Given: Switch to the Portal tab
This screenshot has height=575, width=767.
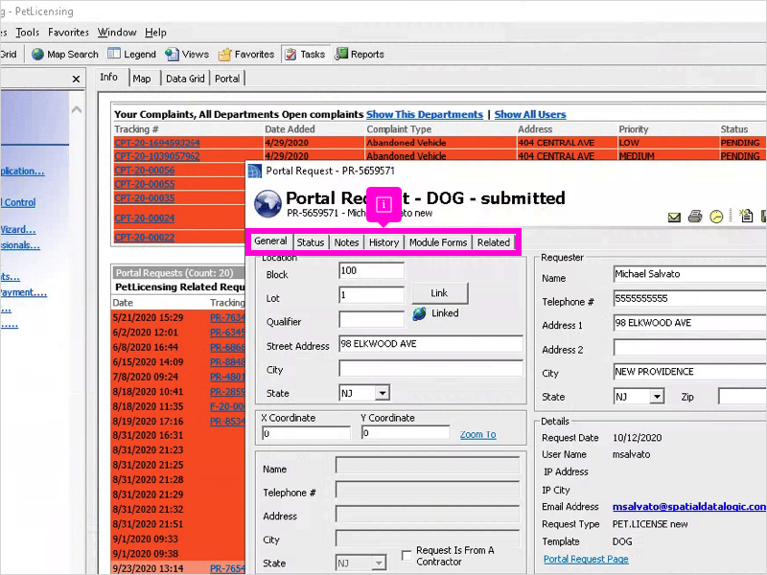Looking at the screenshot, I should [227, 79].
